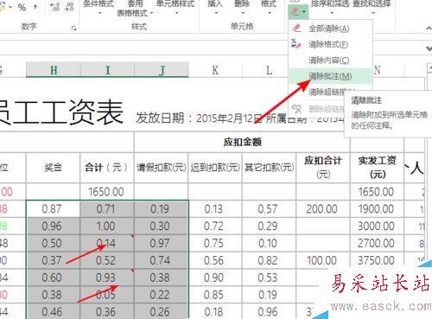Select 清除批注(M) menu entry

click(330, 76)
